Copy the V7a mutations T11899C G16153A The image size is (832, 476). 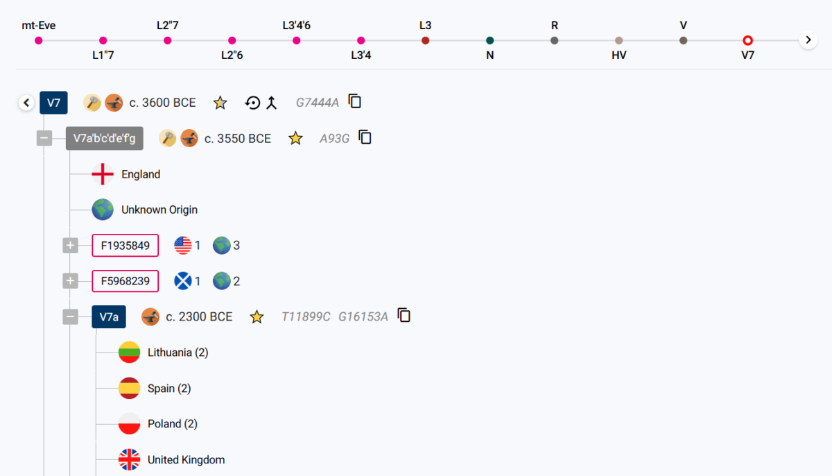pyautogui.click(x=404, y=316)
